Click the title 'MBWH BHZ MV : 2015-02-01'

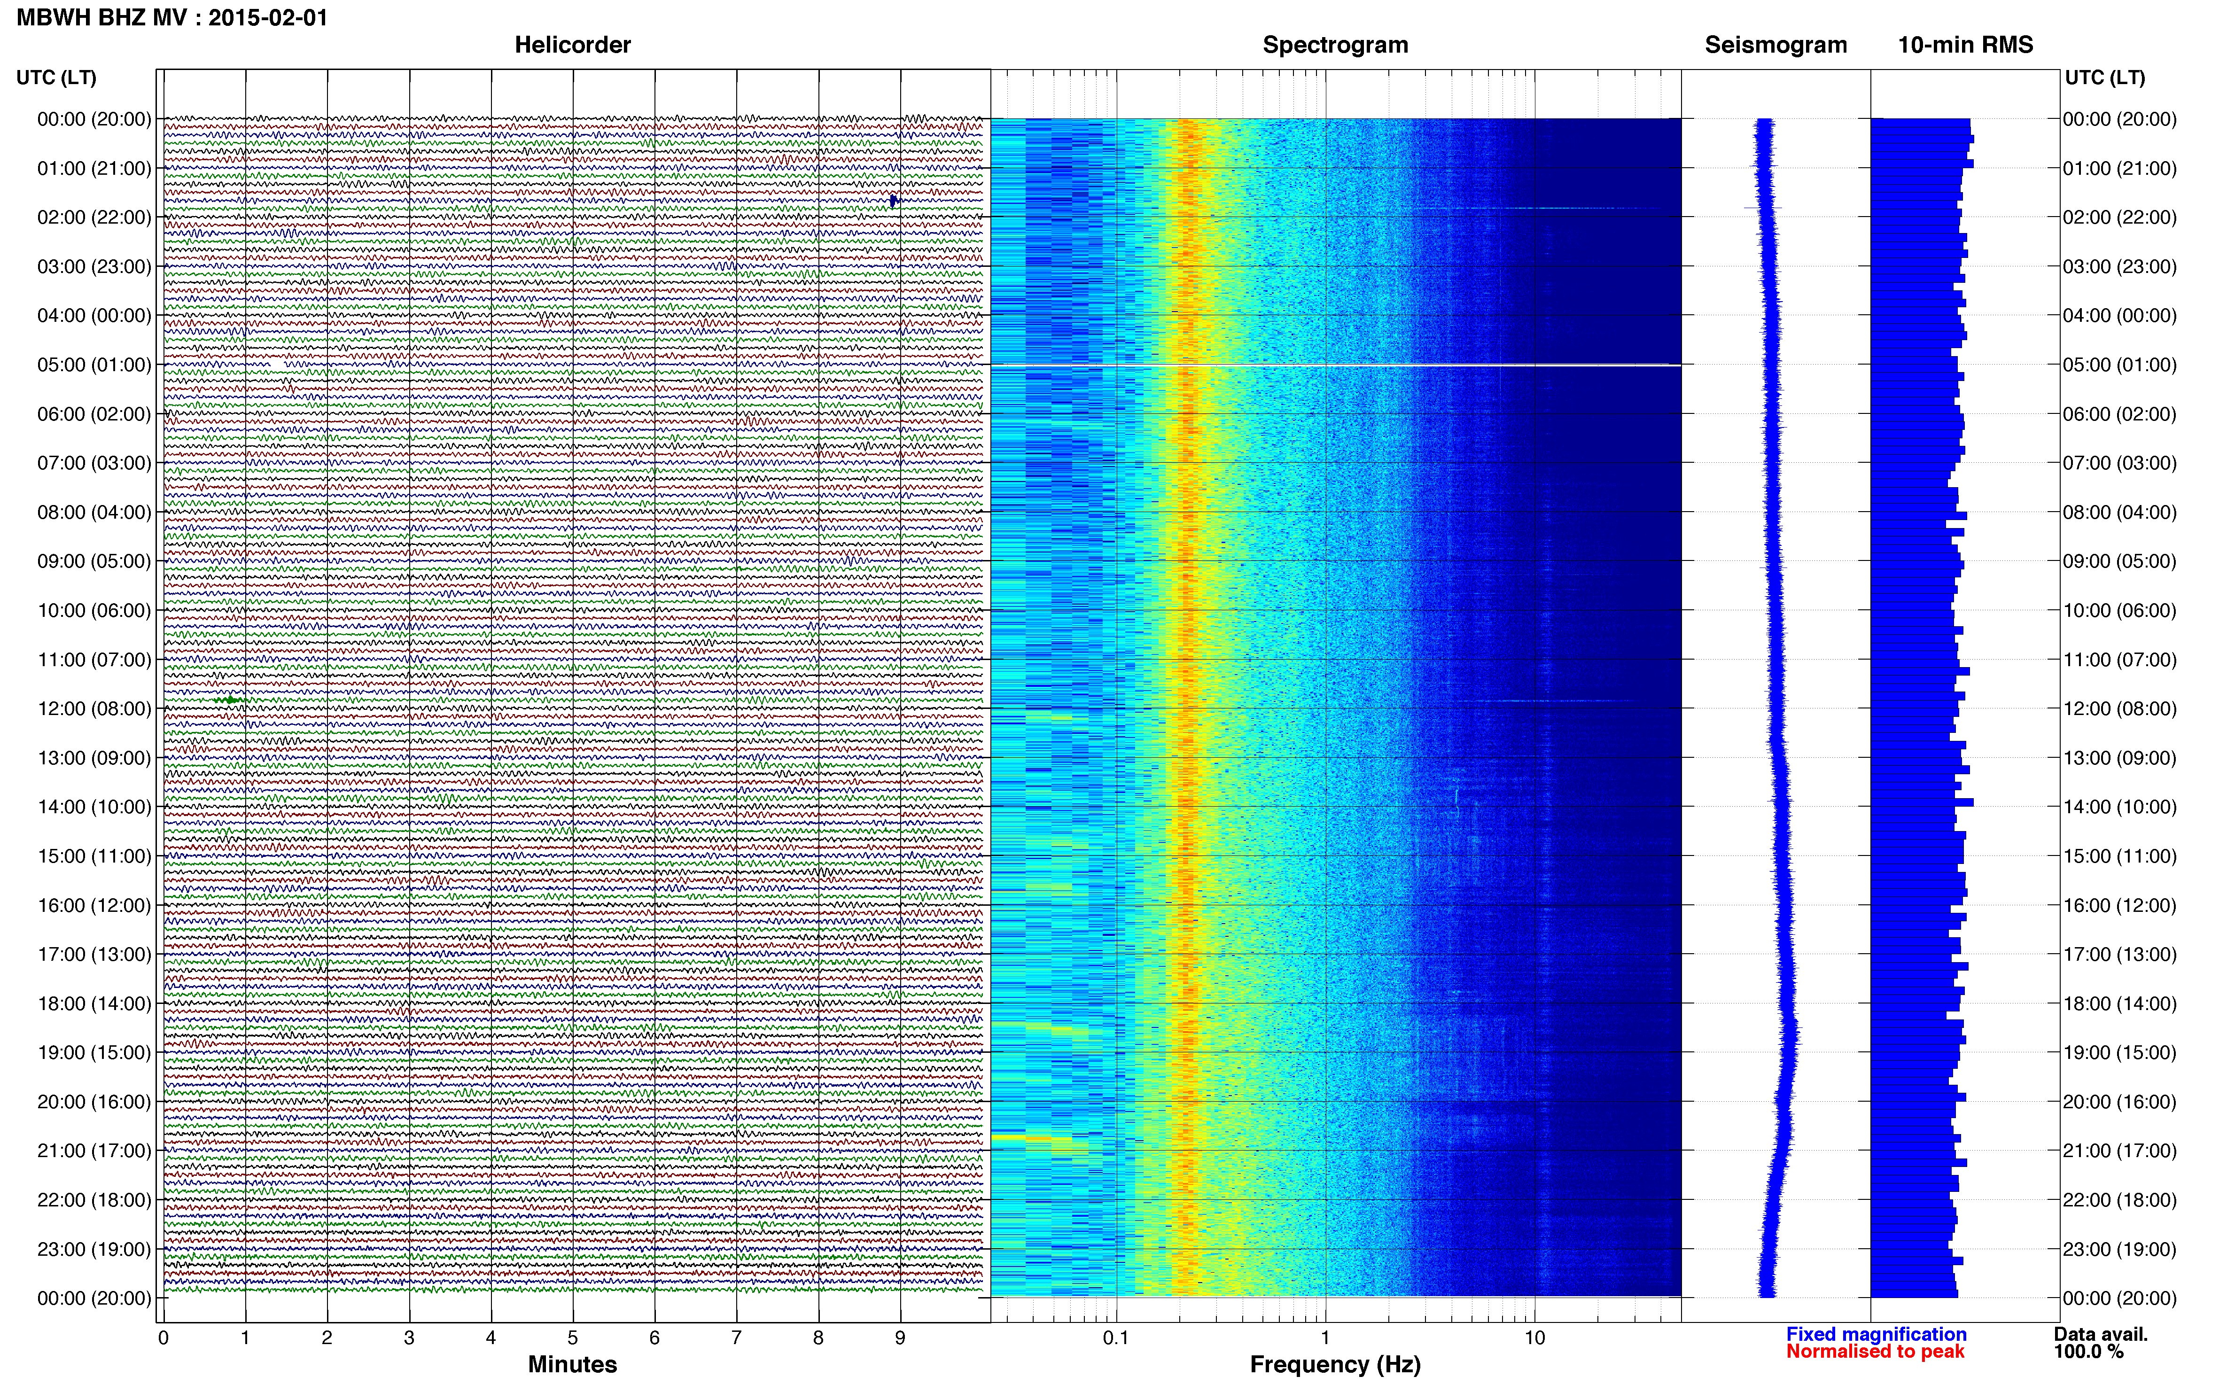pyautogui.click(x=171, y=17)
